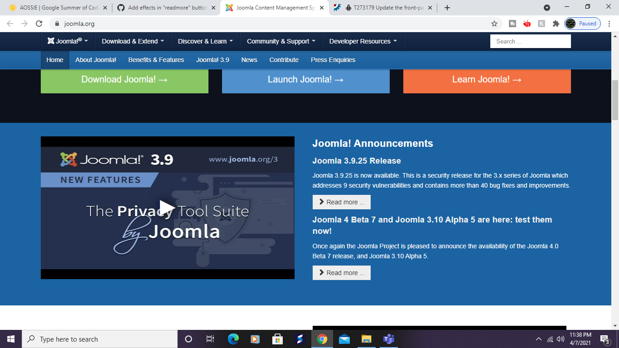Select the Home menu item
Image resolution: width=619 pixels, height=348 pixels.
[x=55, y=60]
